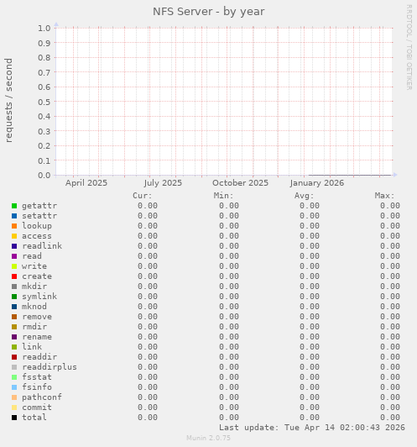
Task: Select the pathconf legend label
Action: coord(42,397)
